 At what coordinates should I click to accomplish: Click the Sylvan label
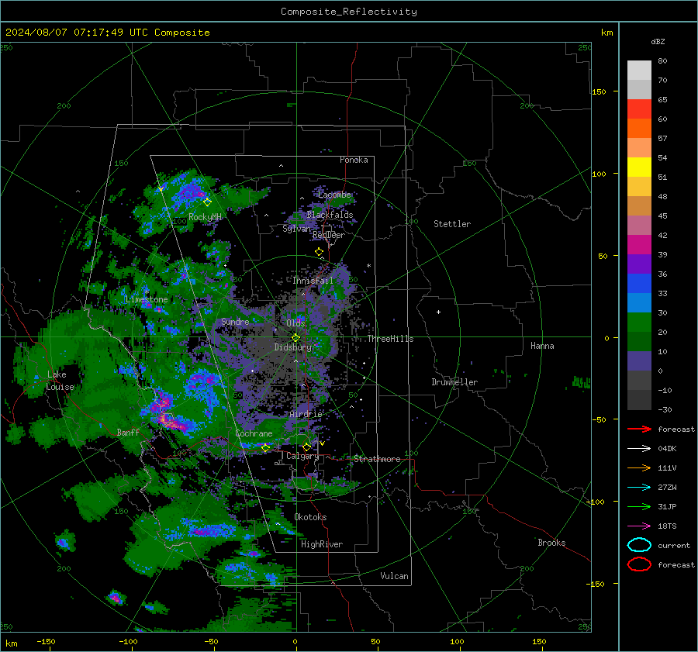pos(296,229)
